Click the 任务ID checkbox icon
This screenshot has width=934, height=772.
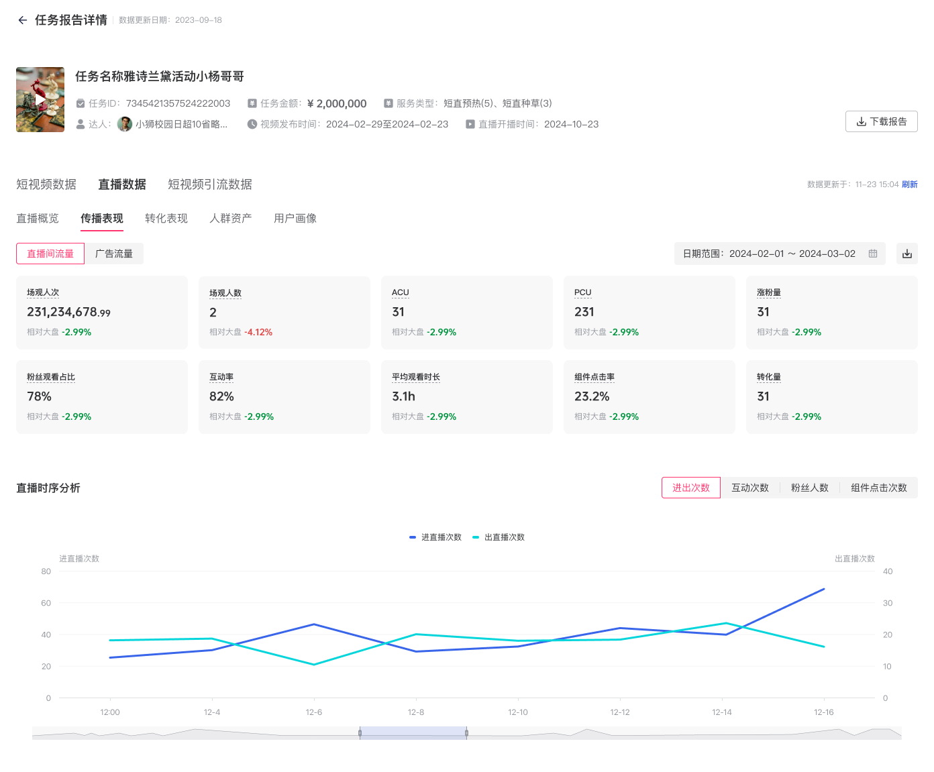(81, 103)
